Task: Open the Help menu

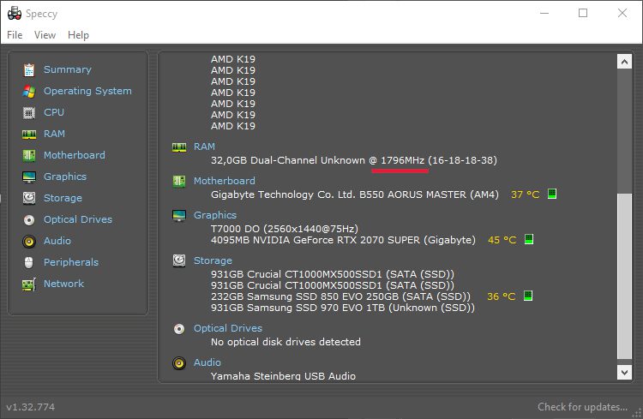Action: 78,35
